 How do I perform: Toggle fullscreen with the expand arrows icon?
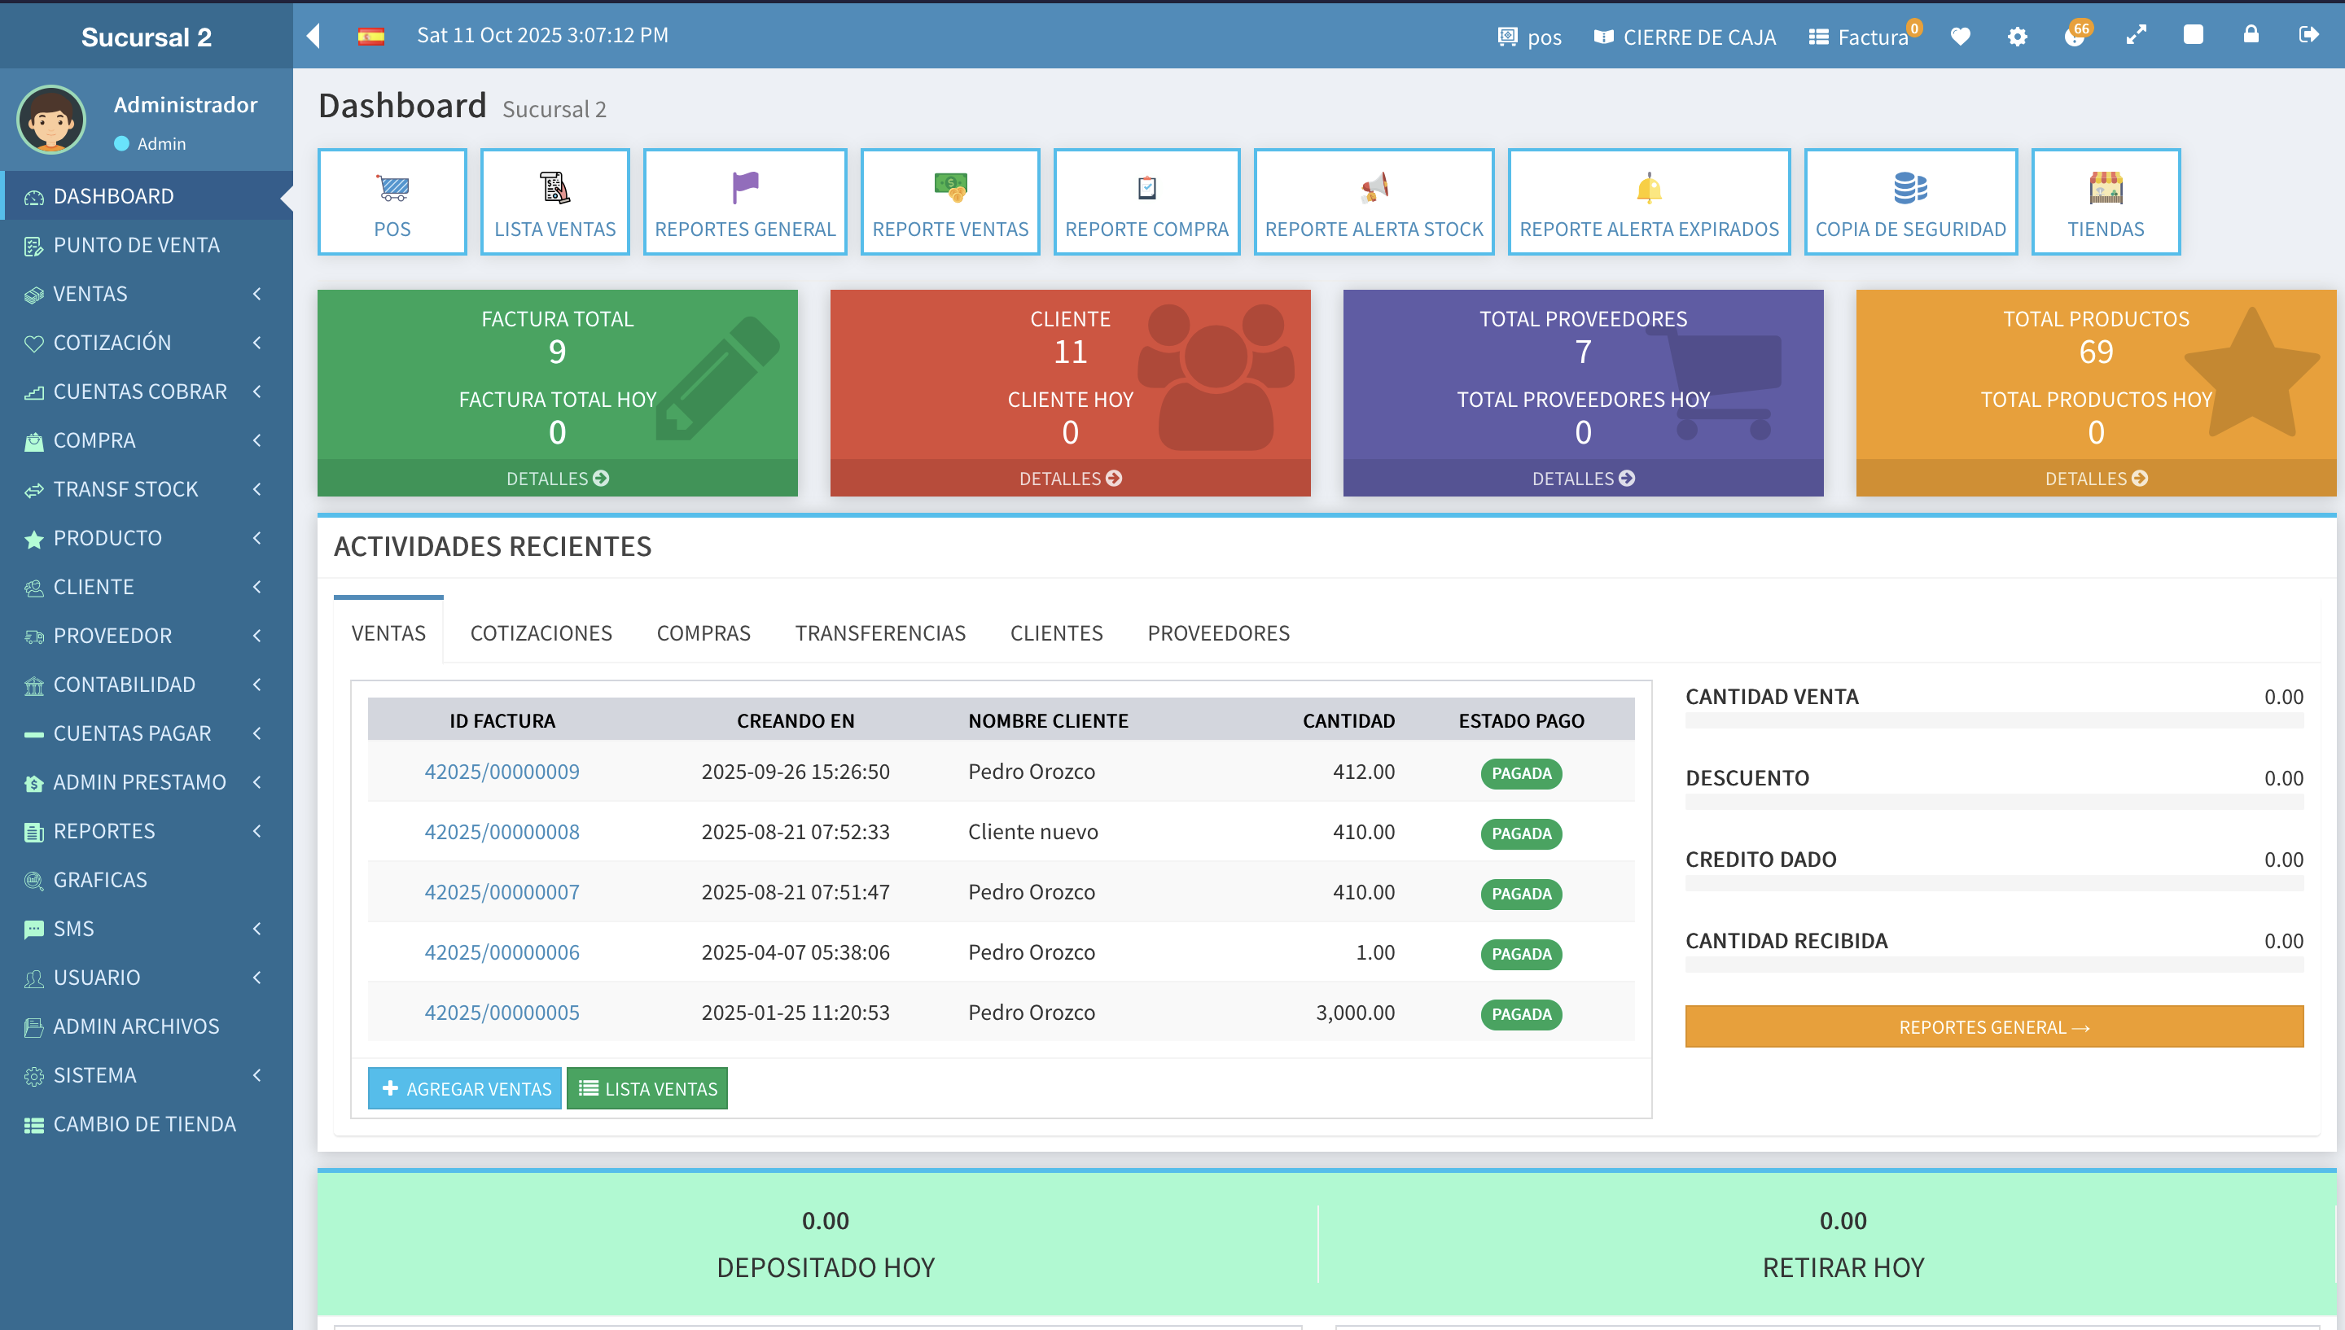2136,36
